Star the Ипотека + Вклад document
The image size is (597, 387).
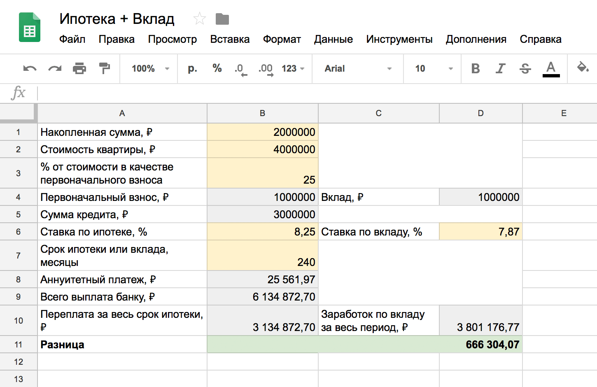pyautogui.click(x=200, y=19)
